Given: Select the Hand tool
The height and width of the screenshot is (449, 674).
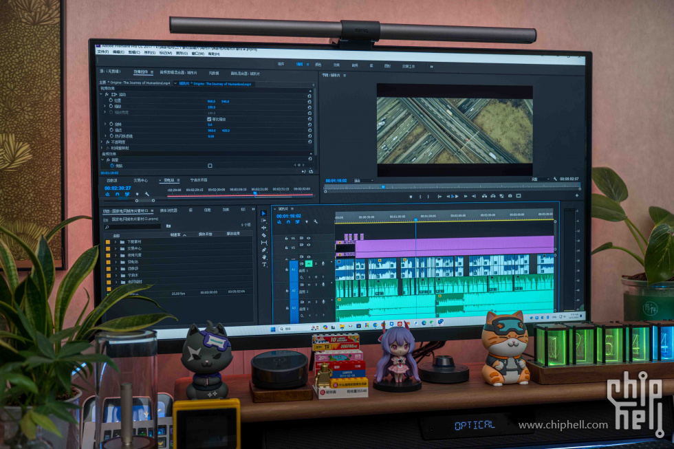Looking at the screenshot, I should coord(263,257).
